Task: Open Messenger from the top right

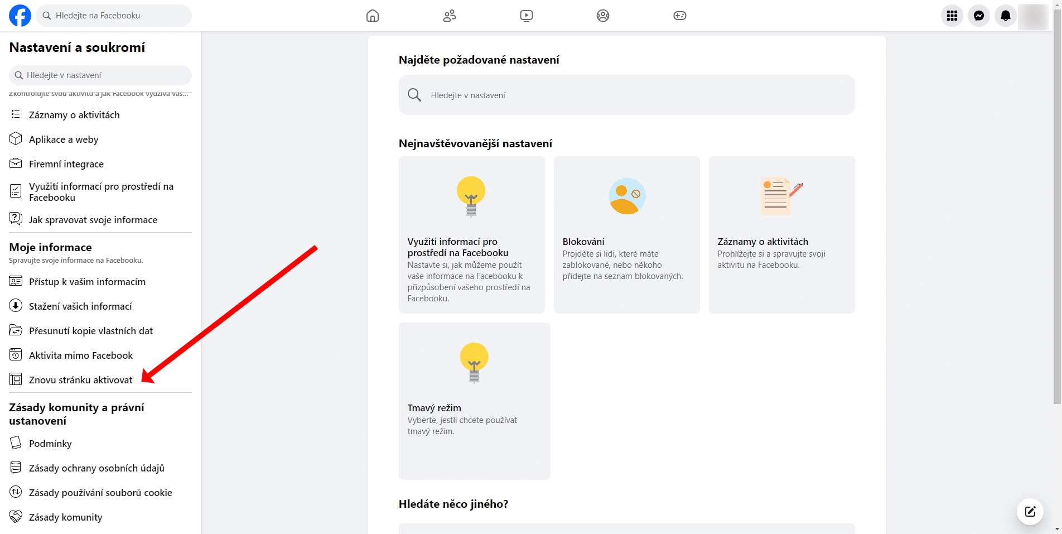Action: (979, 15)
